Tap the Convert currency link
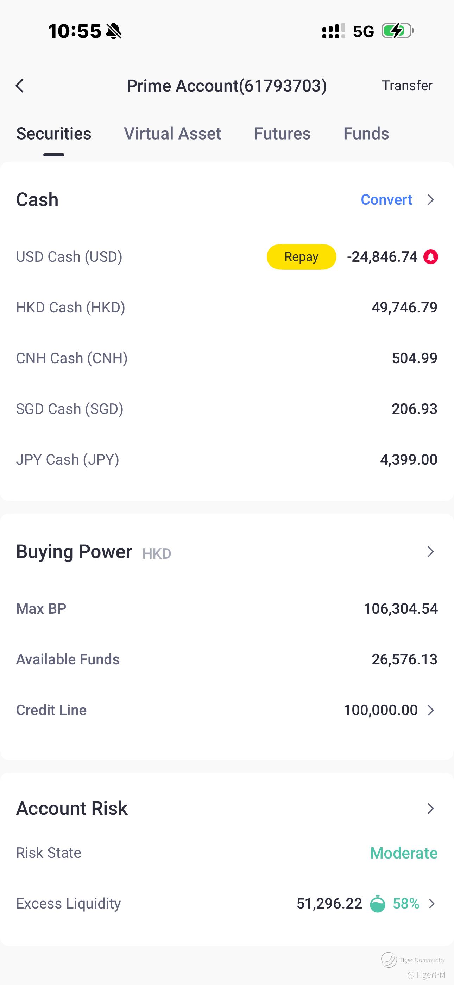 (x=386, y=200)
